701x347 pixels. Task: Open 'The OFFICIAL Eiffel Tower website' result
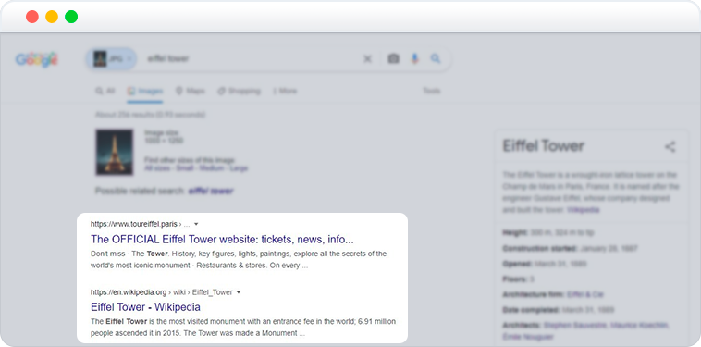(x=222, y=240)
